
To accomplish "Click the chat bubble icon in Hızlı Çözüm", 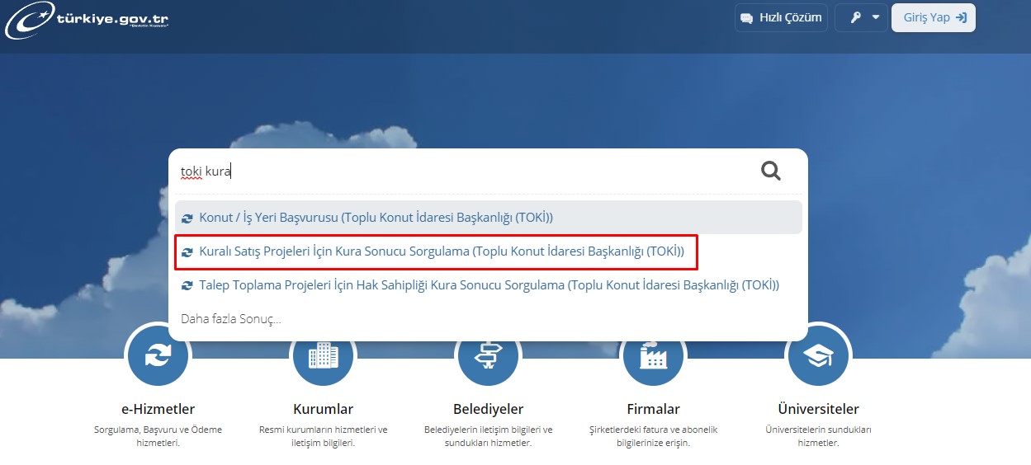I will point(747,18).
